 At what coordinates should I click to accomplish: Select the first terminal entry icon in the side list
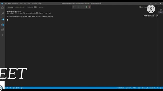pyautogui.click(x=161, y=10)
